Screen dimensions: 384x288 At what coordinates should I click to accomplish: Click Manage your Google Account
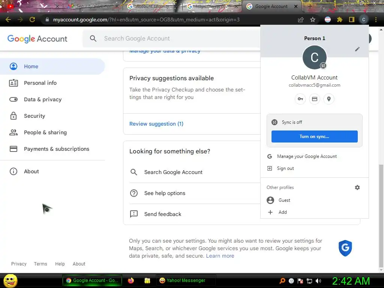(315, 156)
